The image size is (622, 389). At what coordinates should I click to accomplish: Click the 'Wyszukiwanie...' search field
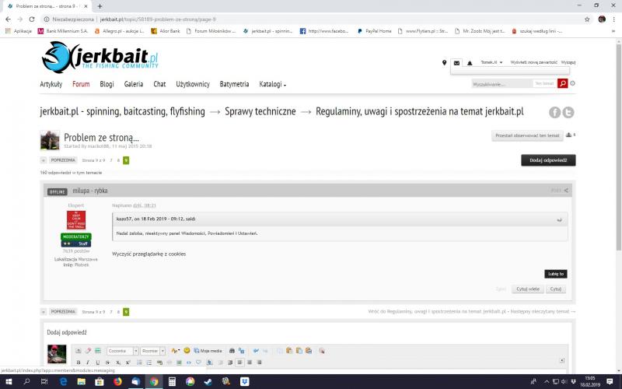[x=500, y=83]
